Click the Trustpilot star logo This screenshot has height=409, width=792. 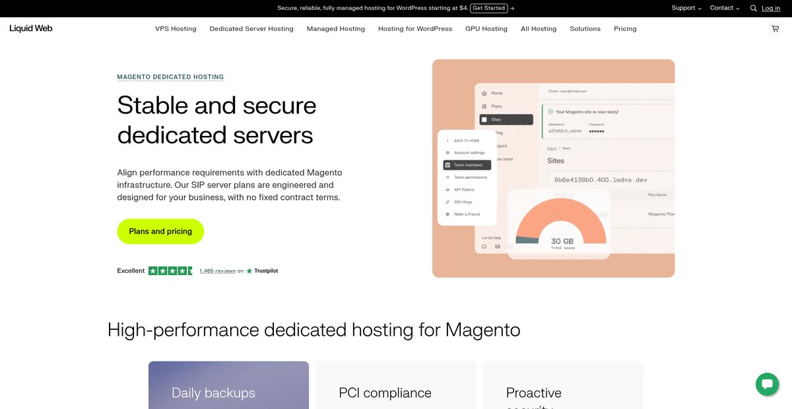[x=262, y=270]
